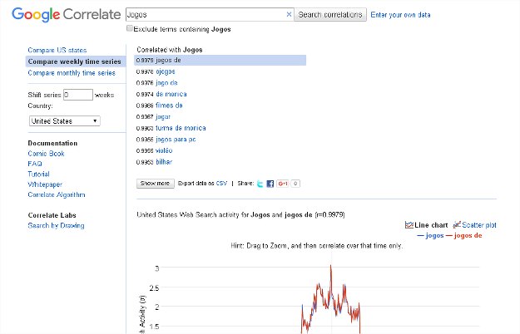This screenshot has width=520, height=334.
Task: Select the 'ojogos' correlation result
Action: click(x=166, y=71)
